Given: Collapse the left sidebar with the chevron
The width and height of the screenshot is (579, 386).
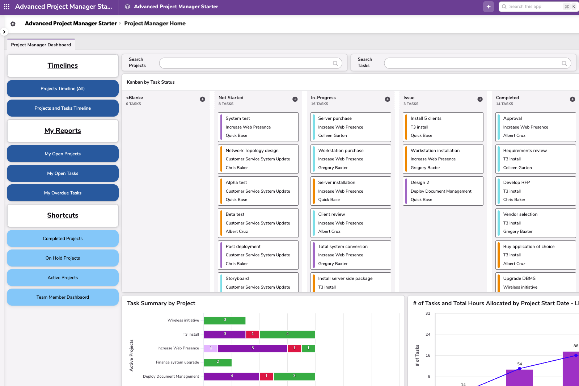Looking at the screenshot, I should point(4,32).
